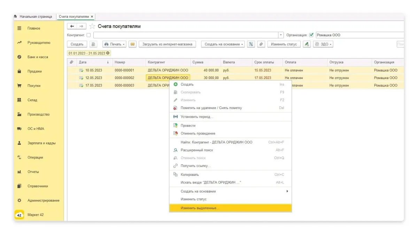Click Загрузить из интернет-магазина button
This screenshot has width=418, height=235.
tap(167, 44)
